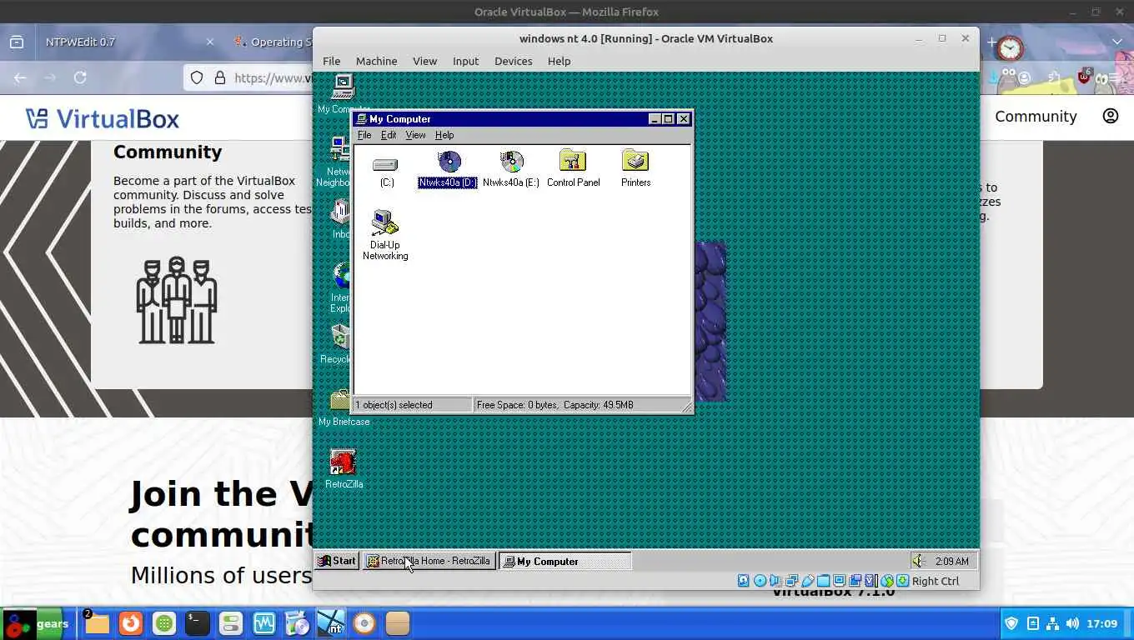Click VirtualBox optical disk indicator
The width and height of the screenshot is (1134, 640).
[760, 581]
